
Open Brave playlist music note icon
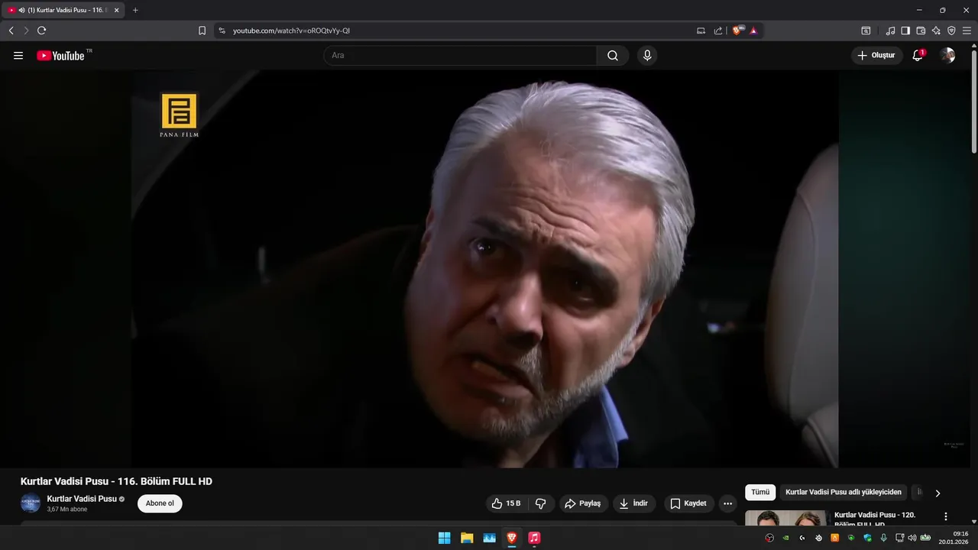pyautogui.click(x=890, y=31)
